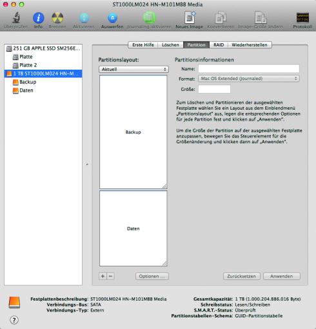The height and width of the screenshot is (329, 316).
Task: Switch to the Wiederherstellen tab
Action: pyautogui.click(x=250, y=45)
